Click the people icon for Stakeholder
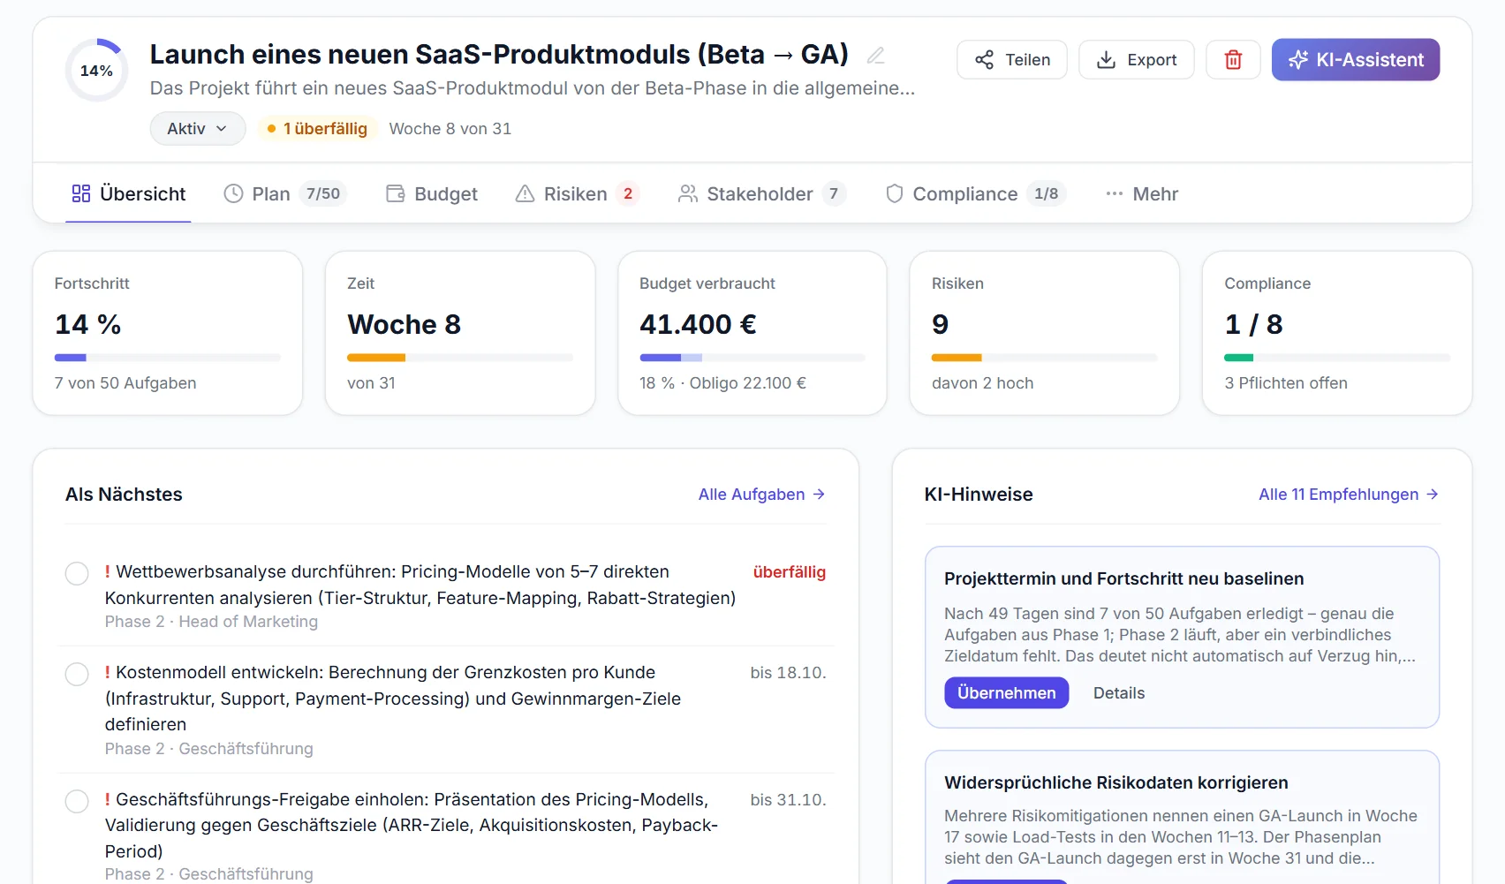The height and width of the screenshot is (884, 1505). (688, 193)
